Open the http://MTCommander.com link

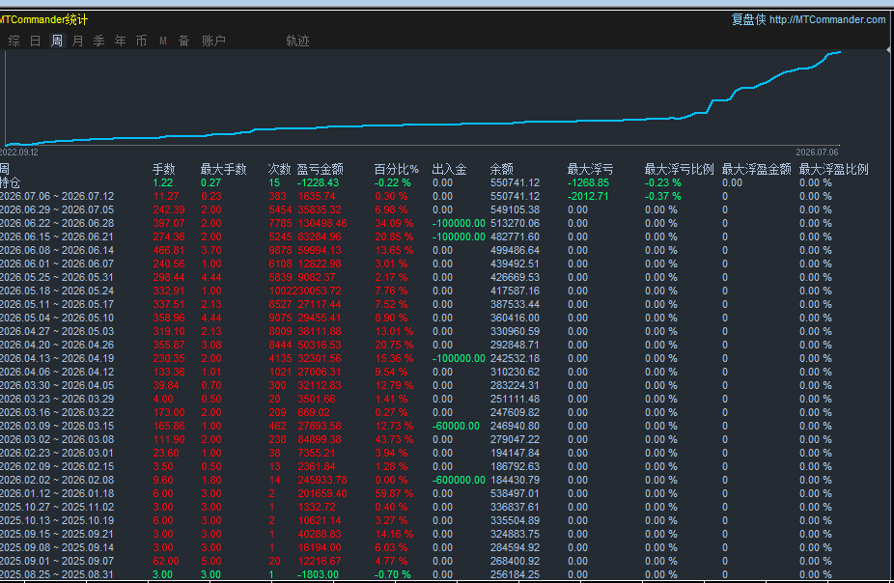click(x=827, y=19)
